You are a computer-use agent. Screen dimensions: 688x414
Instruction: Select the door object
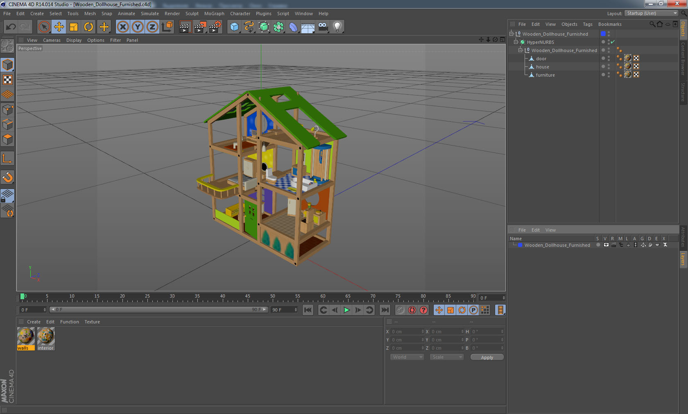pyautogui.click(x=541, y=59)
